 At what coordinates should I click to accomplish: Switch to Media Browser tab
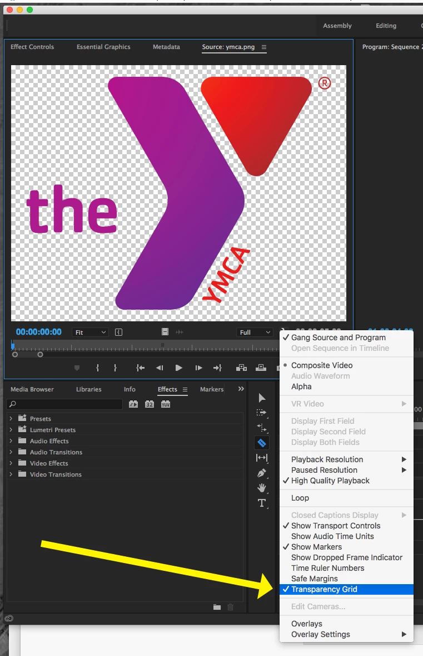[32, 389]
